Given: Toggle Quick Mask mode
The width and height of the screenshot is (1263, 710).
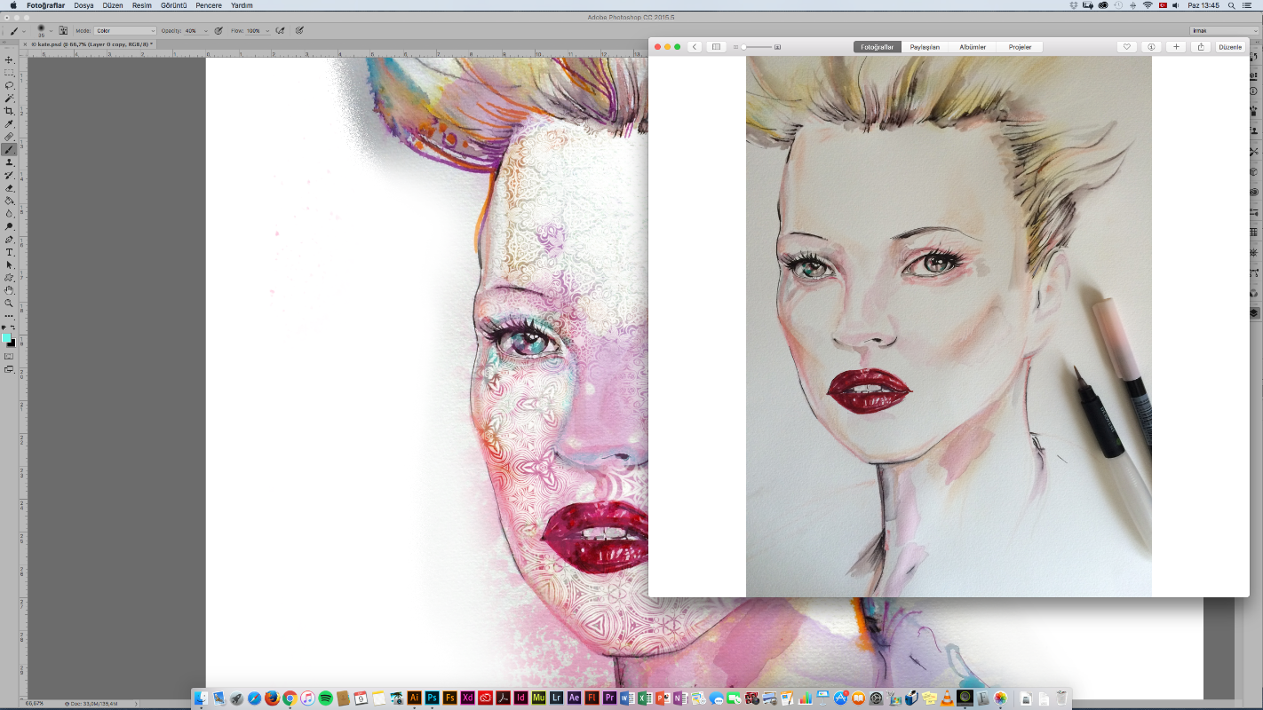Looking at the screenshot, I should (9, 356).
